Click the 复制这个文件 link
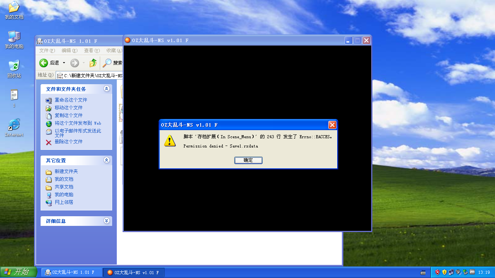The image size is (495, 278). point(68,115)
